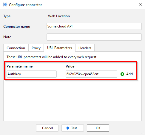Select the URL Parameters tab
Viewport: 145px width, 135px height.
(x=59, y=48)
